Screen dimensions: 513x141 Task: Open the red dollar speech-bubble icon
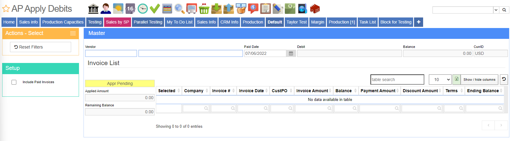pos(253,9)
